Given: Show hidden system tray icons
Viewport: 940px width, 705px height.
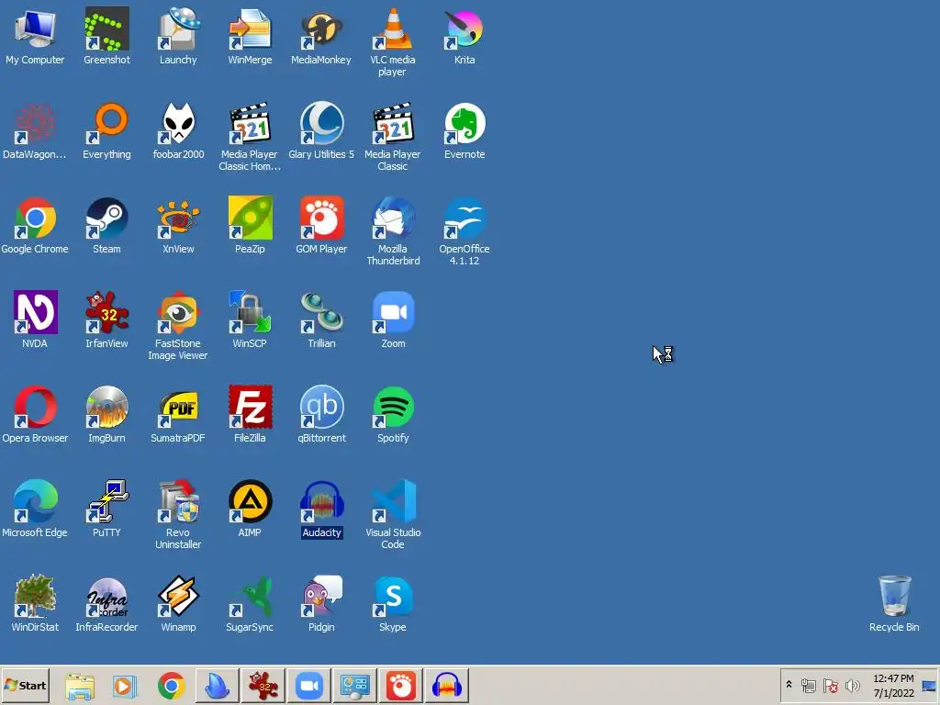Looking at the screenshot, I should [x=789, y=685].
